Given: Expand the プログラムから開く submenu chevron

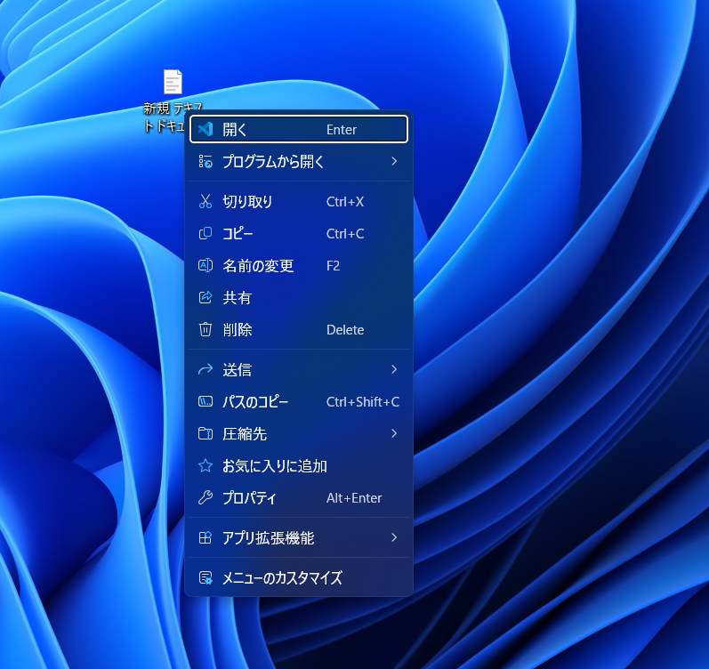Looking at the screenshot, I should click(x=394, y=161).
